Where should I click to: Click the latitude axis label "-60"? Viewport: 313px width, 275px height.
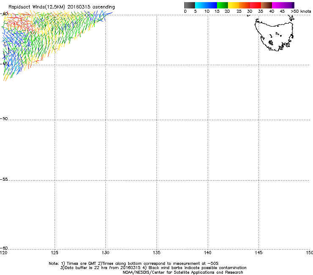pos(4,248)
